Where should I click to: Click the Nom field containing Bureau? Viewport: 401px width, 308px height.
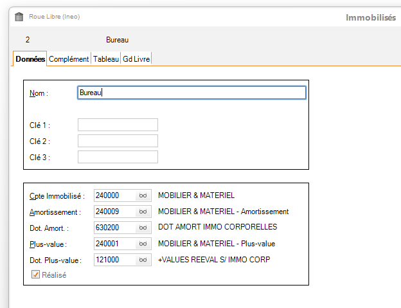(x=191, y=93)
